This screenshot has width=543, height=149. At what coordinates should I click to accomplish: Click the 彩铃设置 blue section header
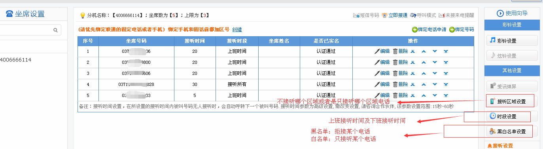click(x=512, y=25)
